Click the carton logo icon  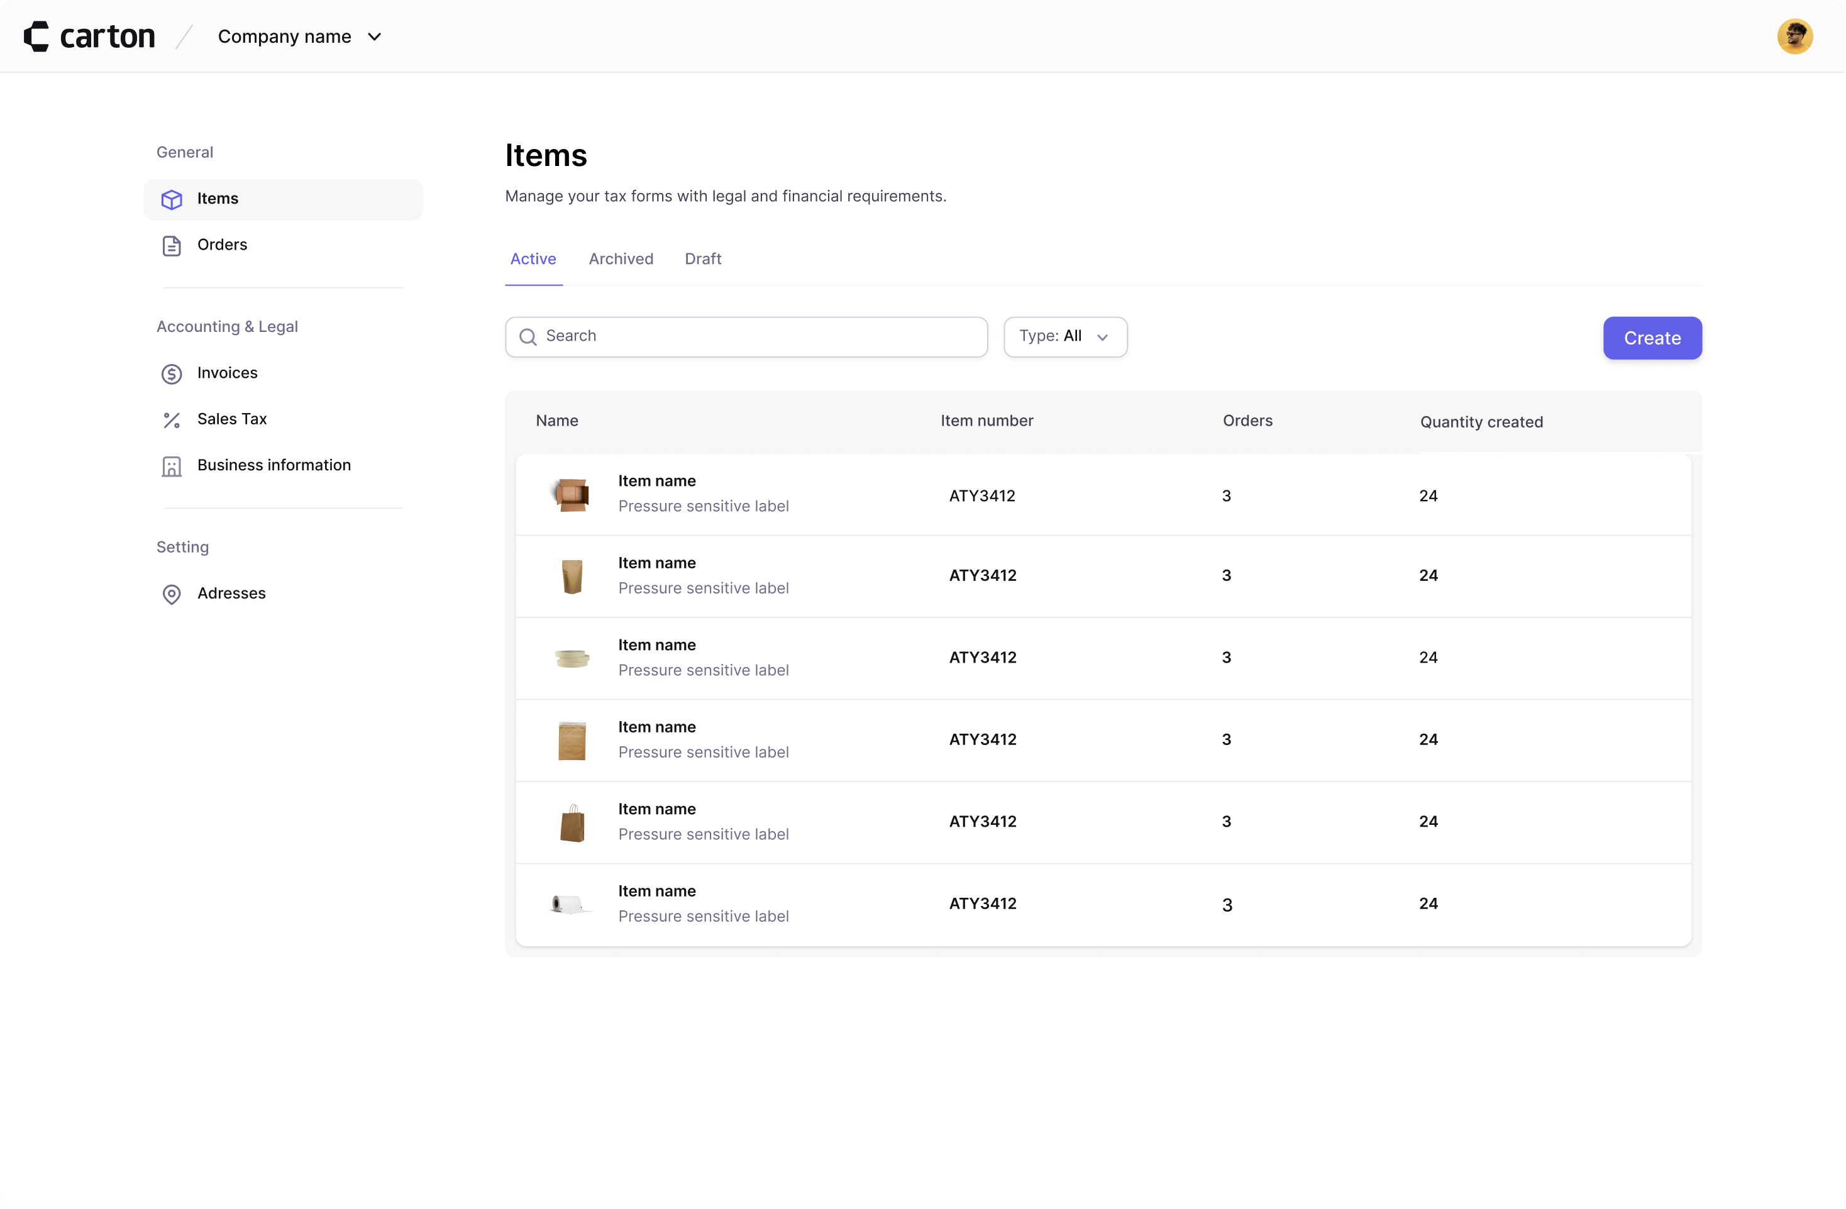tap(36, 36)
